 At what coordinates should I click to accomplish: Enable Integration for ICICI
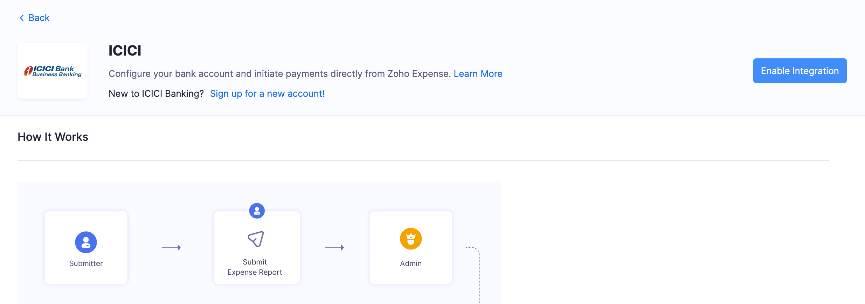[x=800, y=71]
